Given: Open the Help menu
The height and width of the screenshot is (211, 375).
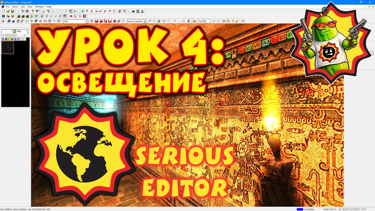Looking at the screenshot, I should pos(49,6).
